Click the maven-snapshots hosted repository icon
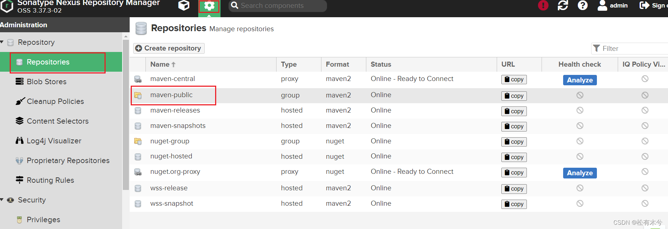 (138, 126)
